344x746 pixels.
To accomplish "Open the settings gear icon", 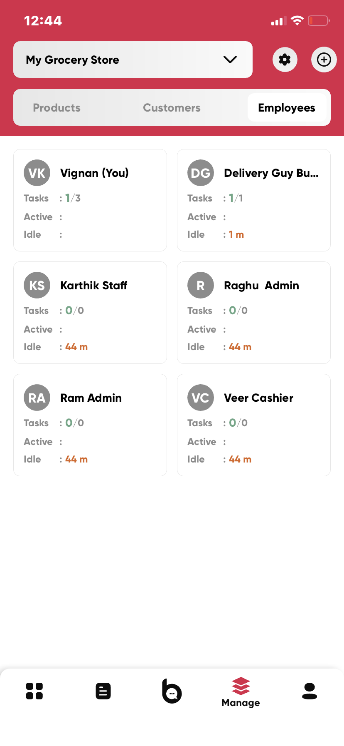I will pos(285,60).
